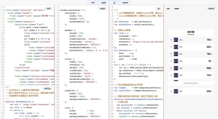Place cursor on 'let tempFn = doT.template(xmlValue);' line
The width and height of the screenshot is (218, 119).
pyautogui.click(x=138, y=88)
